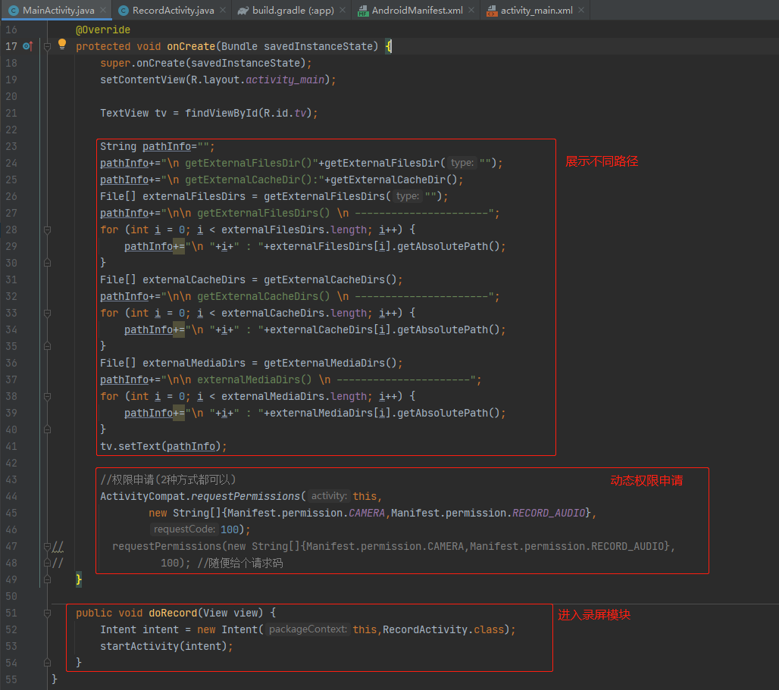Click "RECORD_AUDIO" constant on line 45
Viewport: 779px width, 690px height.
[x=549, y=513]
